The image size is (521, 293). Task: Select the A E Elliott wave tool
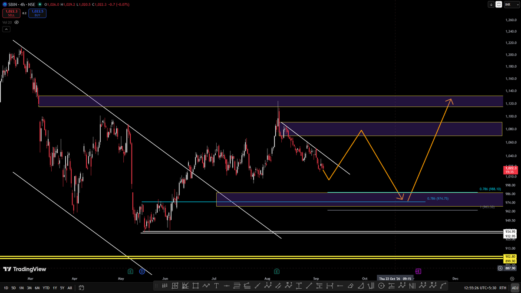(422, 286)
